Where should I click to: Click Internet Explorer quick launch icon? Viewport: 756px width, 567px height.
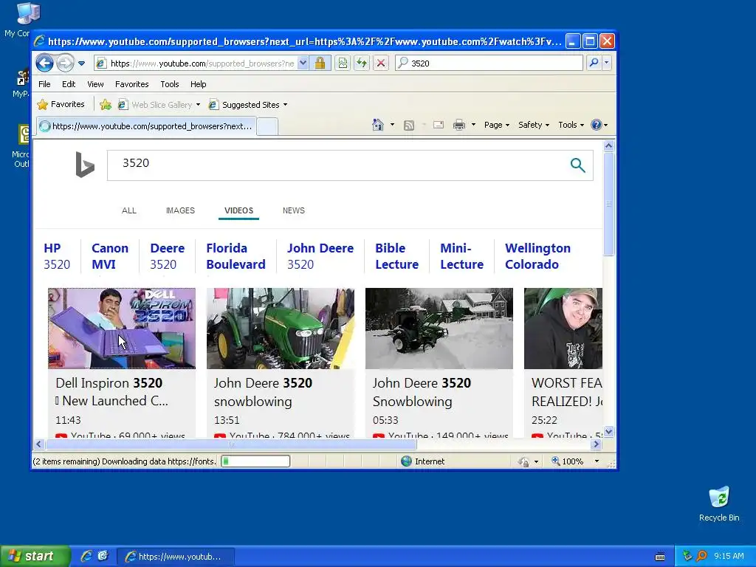click(x=86, y=556)
